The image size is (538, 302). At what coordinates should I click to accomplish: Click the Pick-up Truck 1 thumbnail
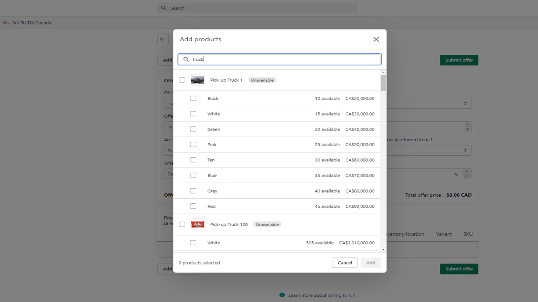[x=197, y=80]
